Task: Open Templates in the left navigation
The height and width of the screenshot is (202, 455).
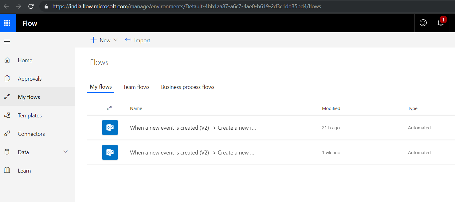Action: pos(30,116)
